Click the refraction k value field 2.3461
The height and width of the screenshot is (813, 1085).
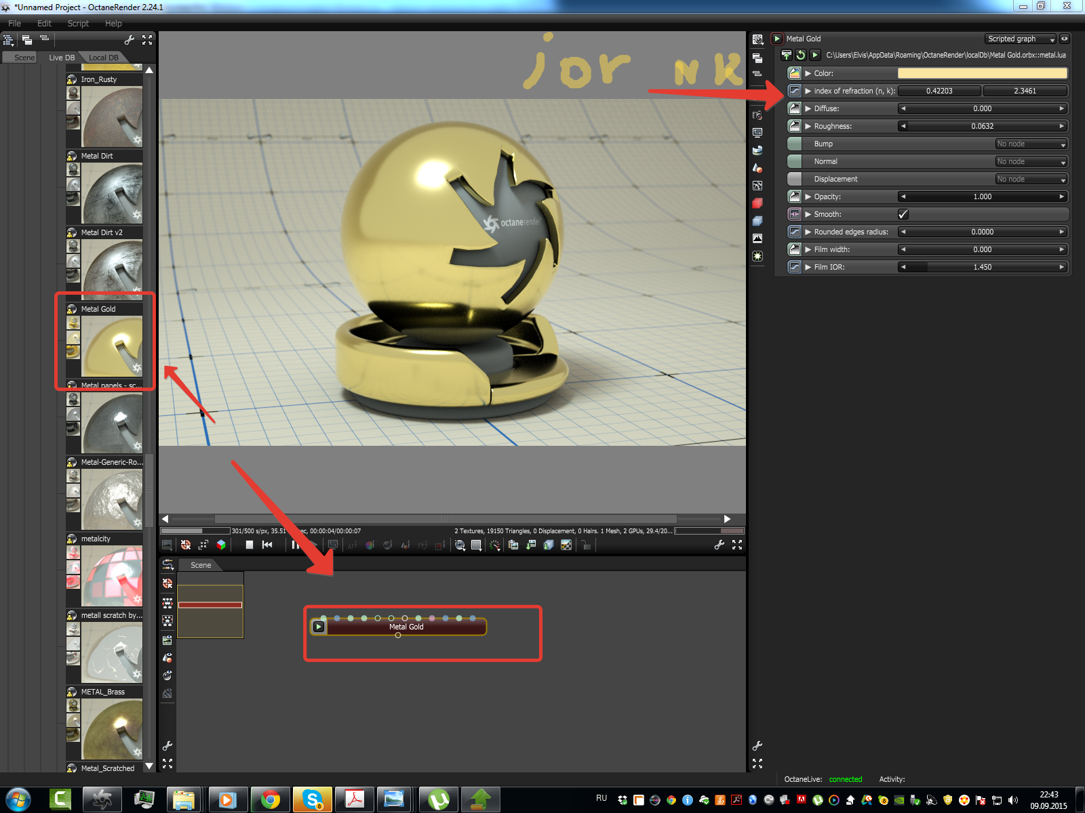[1025, 91]
